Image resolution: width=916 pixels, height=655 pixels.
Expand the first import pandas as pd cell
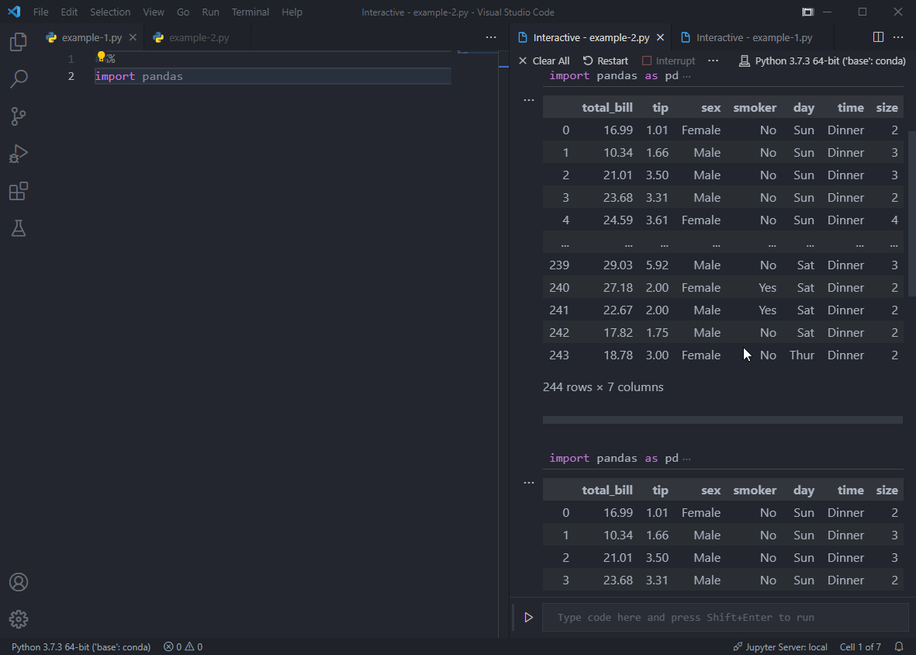click(x=686, y=76)
